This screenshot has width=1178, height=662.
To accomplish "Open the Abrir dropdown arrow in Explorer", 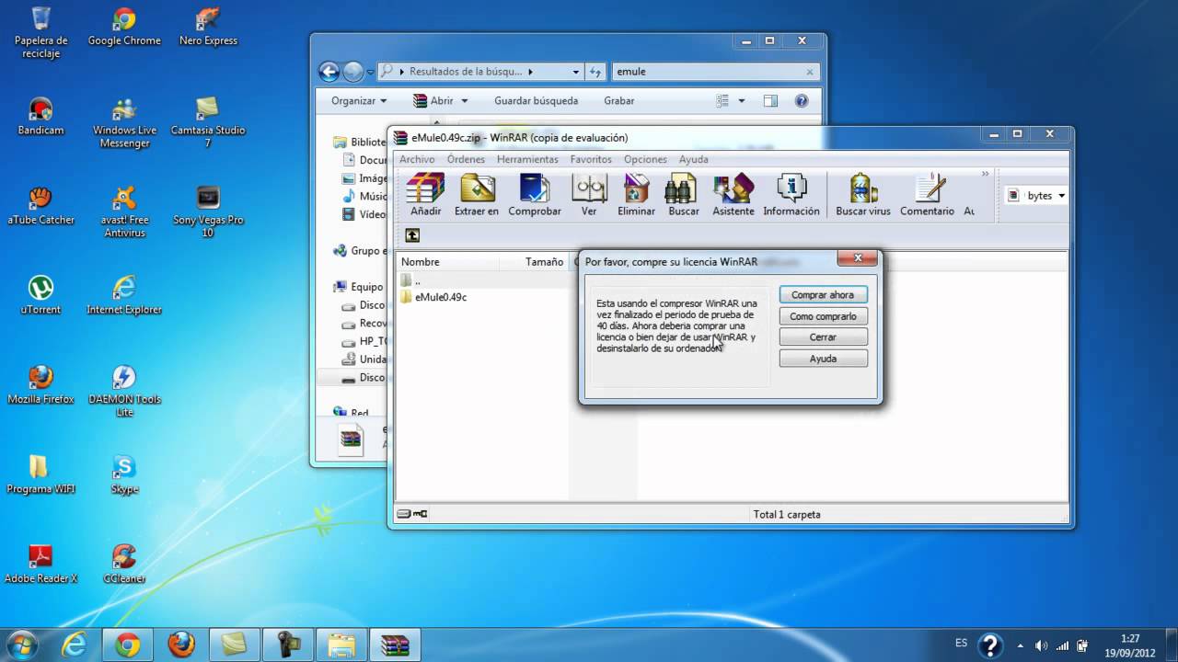I will (x=465, y=101).
